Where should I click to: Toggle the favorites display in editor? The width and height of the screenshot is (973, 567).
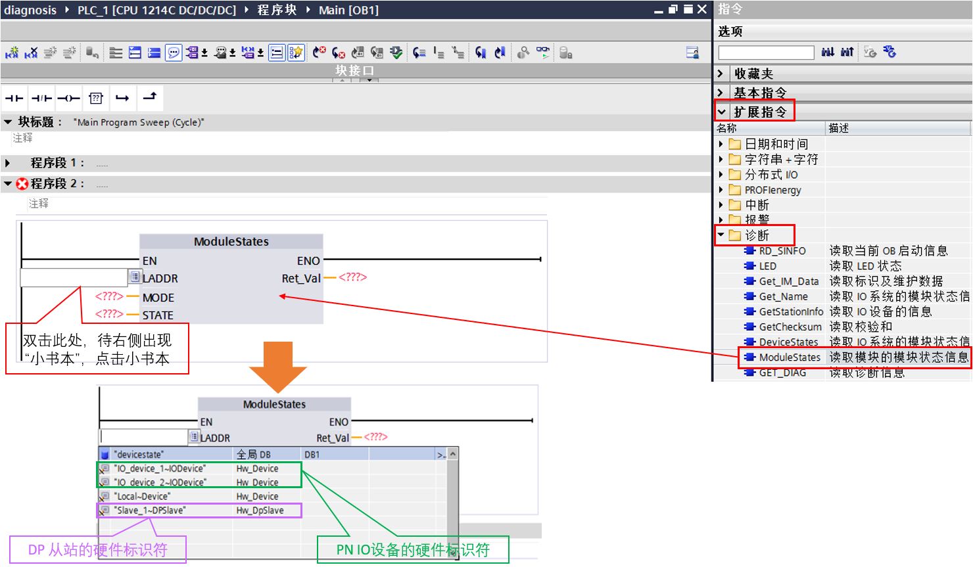[x=296, y=53]
